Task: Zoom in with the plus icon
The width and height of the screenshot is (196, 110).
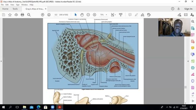Action: [95, 15]
